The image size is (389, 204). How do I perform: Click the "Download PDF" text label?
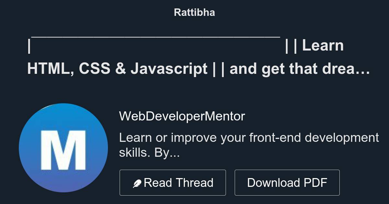coord(287,182)
